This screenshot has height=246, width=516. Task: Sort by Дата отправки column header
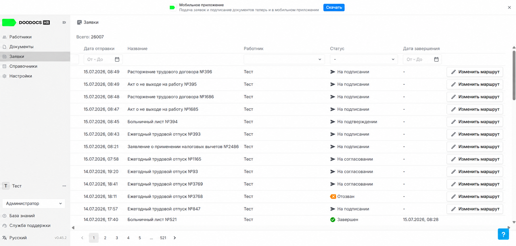(x=99, y=49)
